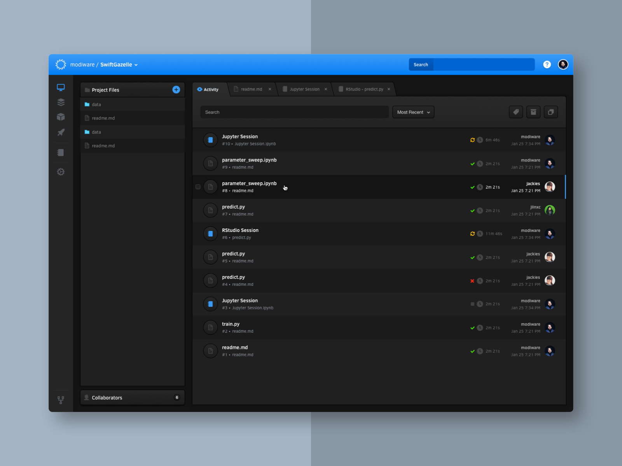Select the rocket deploy icon
The image size is (622, 466).
[61, 132]
